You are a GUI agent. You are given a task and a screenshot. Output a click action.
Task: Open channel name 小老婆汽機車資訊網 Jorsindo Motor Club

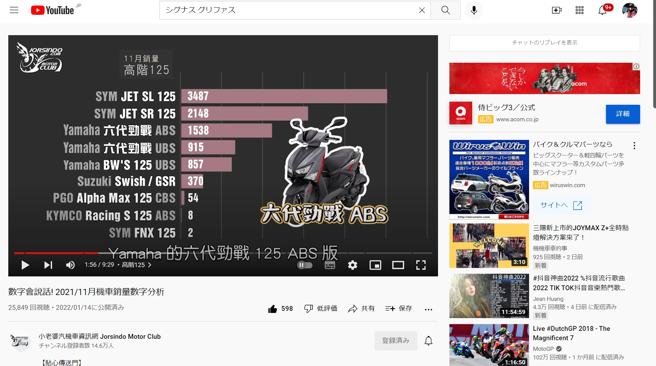click(x=100, y=336)
